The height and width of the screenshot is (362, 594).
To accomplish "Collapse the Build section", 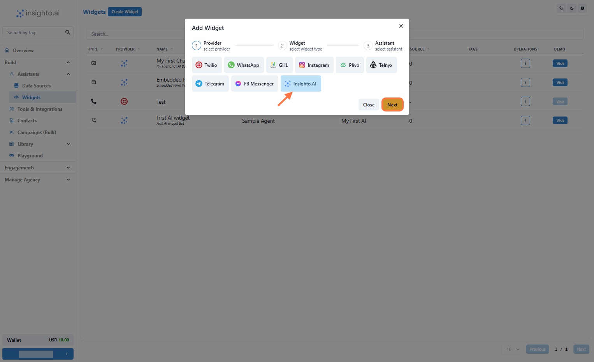I will [68, 62].
